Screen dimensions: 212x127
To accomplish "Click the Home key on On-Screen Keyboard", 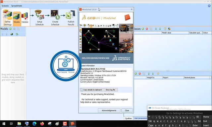I will point(206,117).
